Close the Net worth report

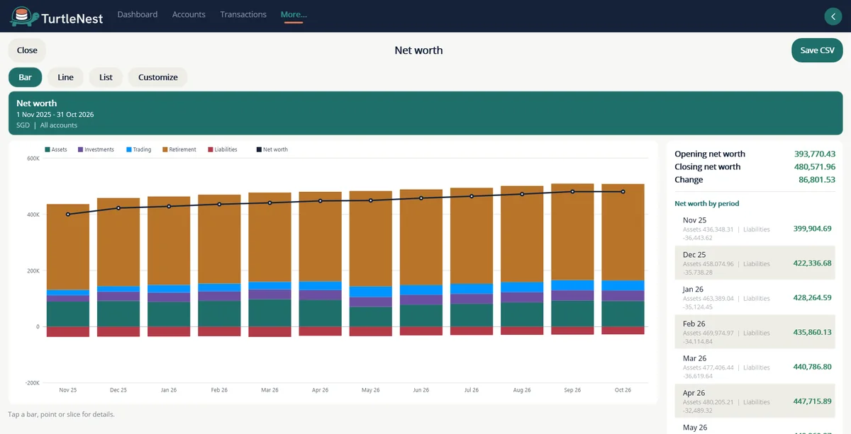click(27, 50)
